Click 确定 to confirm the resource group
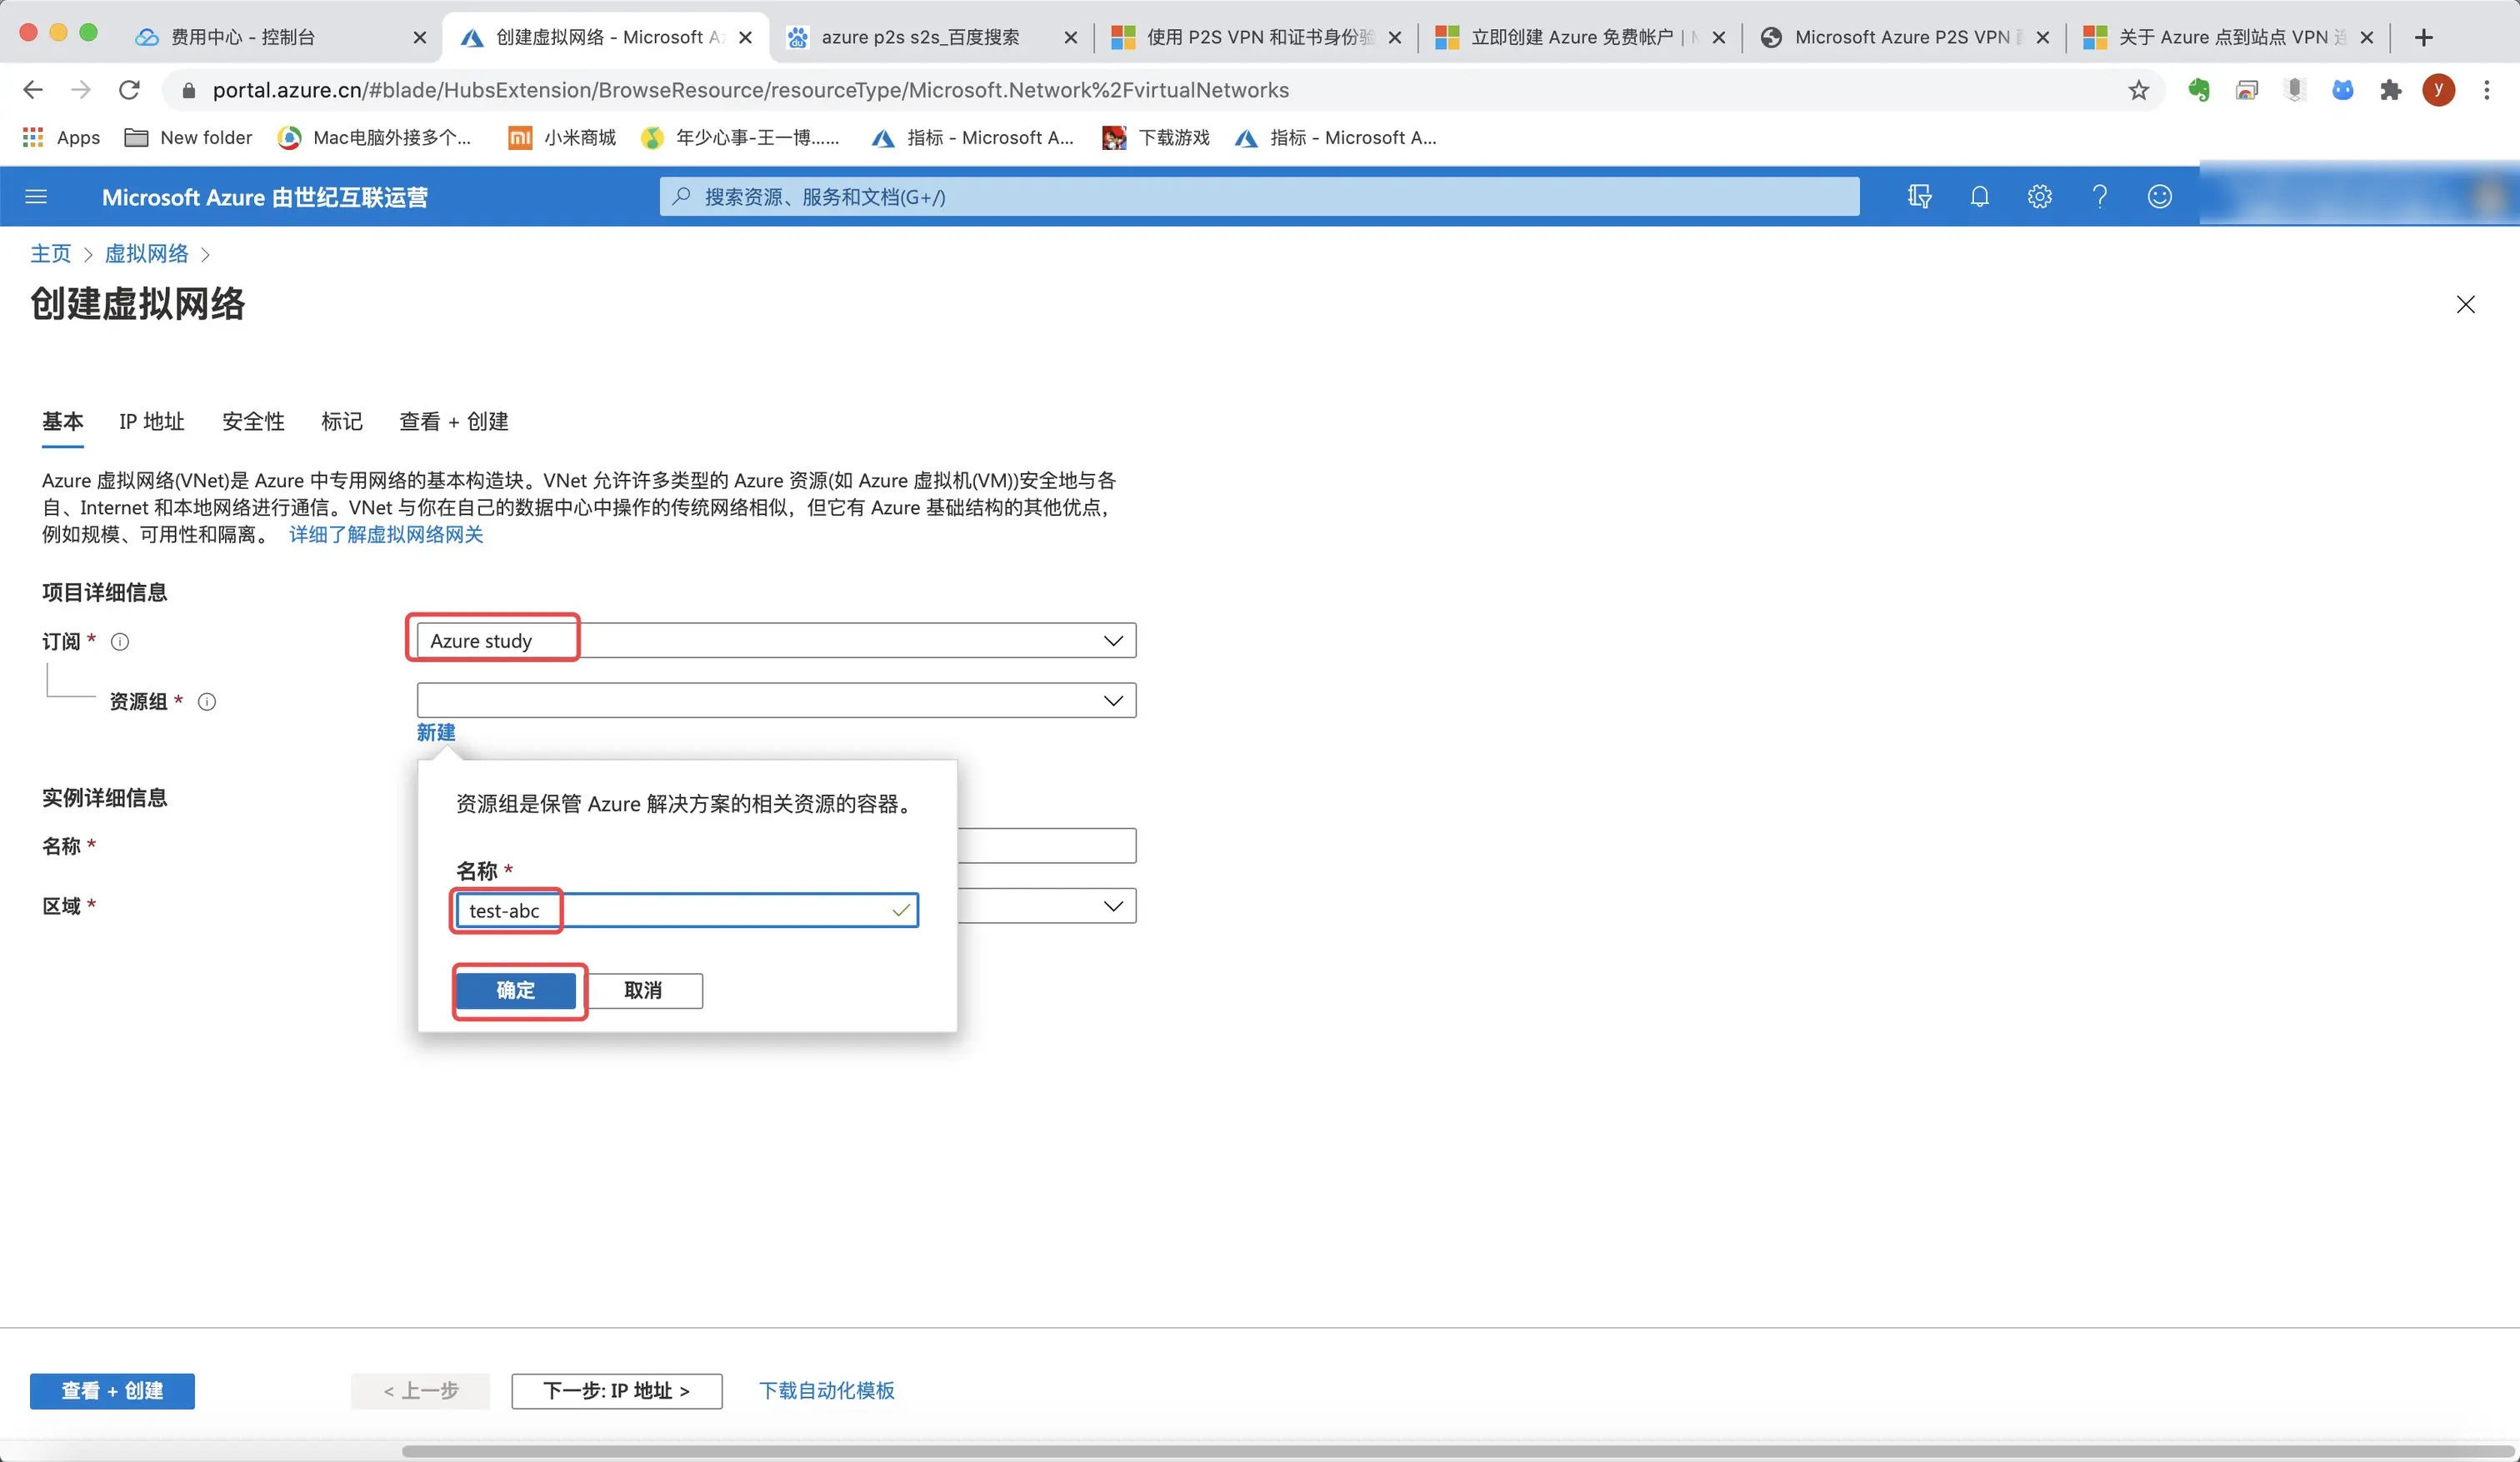This screenshot has width=2520, height=1462. click(x=516, y=990)
